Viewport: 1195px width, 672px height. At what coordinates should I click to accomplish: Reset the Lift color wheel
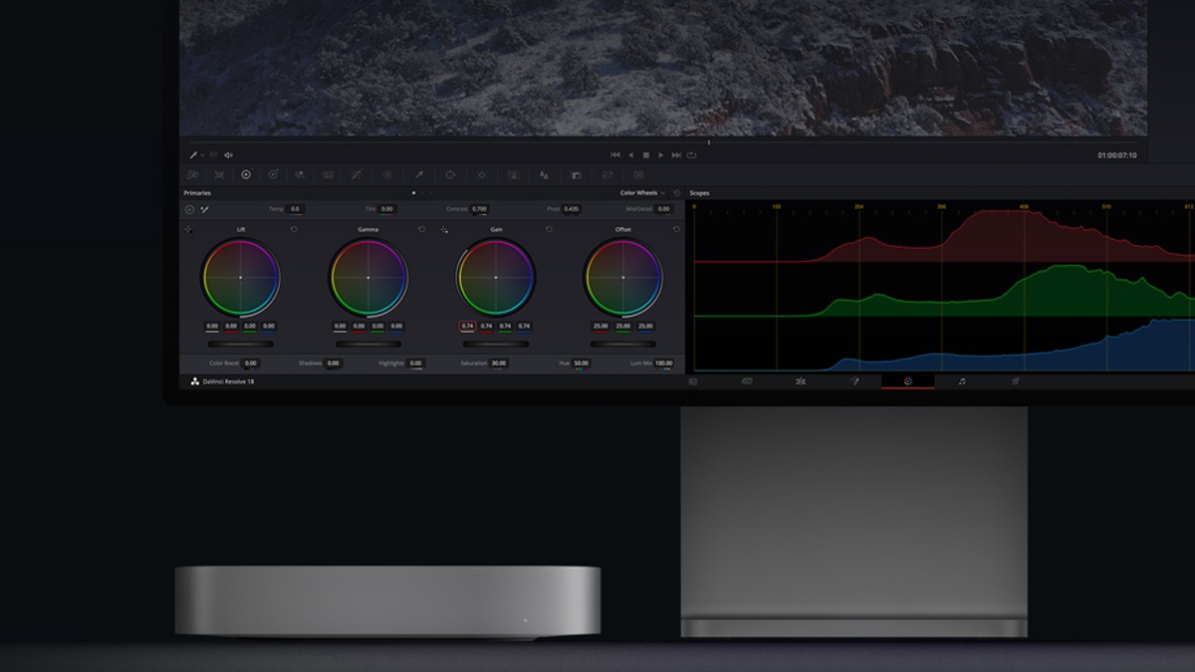click(294, 229)
